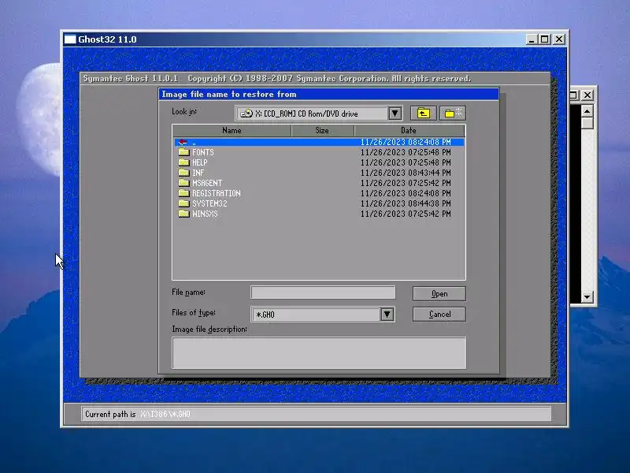Select the HELP folder name
Viewport: 630px width, 473px height.
click(x=200, y=162)
